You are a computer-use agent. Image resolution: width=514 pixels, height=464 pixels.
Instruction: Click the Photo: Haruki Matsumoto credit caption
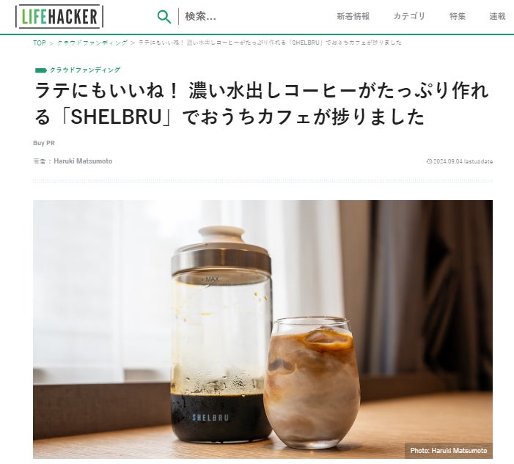tap(449, 451)
